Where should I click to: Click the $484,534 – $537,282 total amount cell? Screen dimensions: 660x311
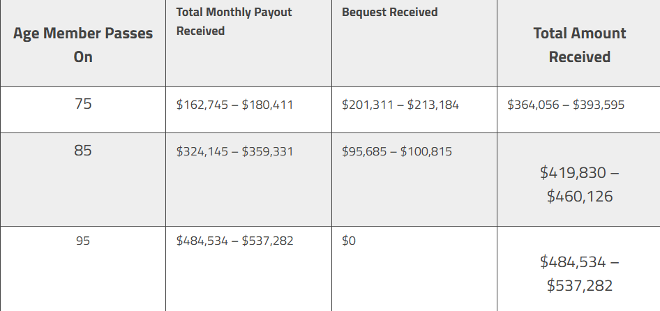(579, 268)
